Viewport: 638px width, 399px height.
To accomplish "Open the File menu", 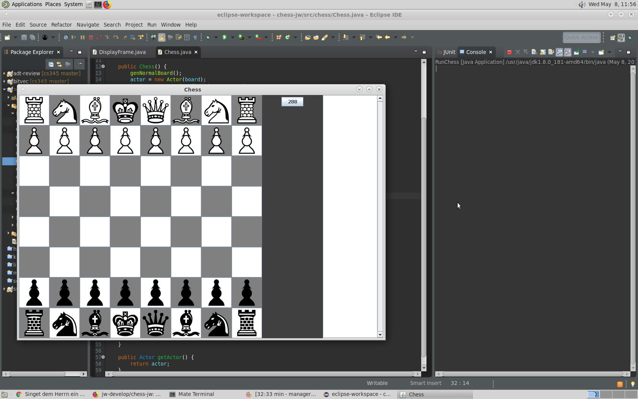I will click(x=6, y=25).
